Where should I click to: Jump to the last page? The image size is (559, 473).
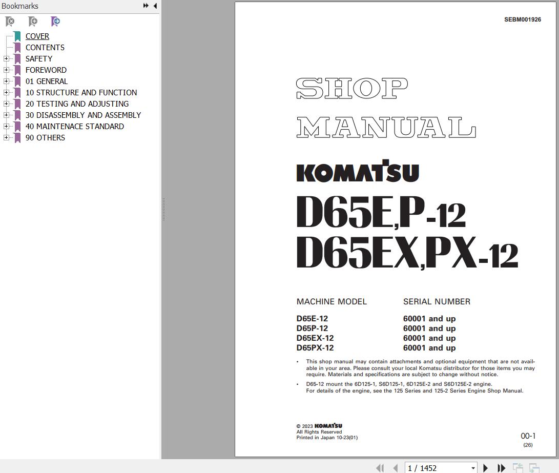(x=501, y=468)
